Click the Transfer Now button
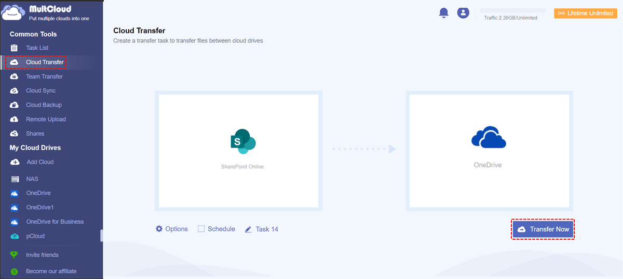Image resolution: width=623 pixels, height=279 pixels. point(543,229)
